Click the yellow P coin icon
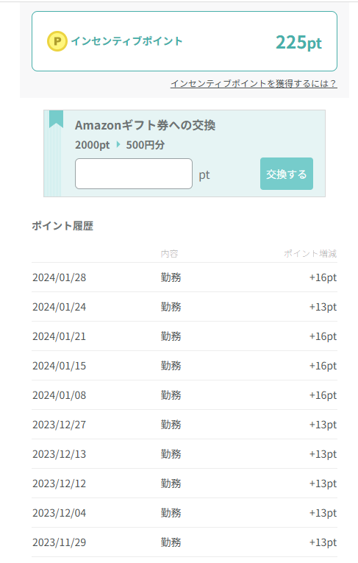358x563 pixels. pyautogui.click(x=57, y=41)
